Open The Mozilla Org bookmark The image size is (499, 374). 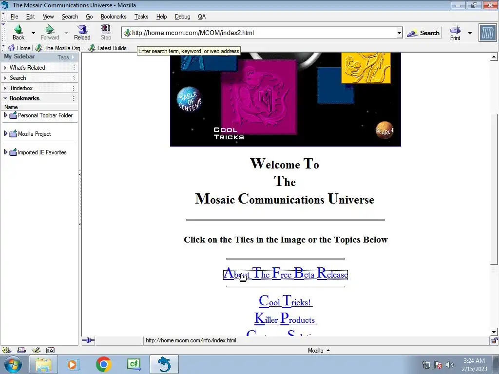click(x=60, y=48)
